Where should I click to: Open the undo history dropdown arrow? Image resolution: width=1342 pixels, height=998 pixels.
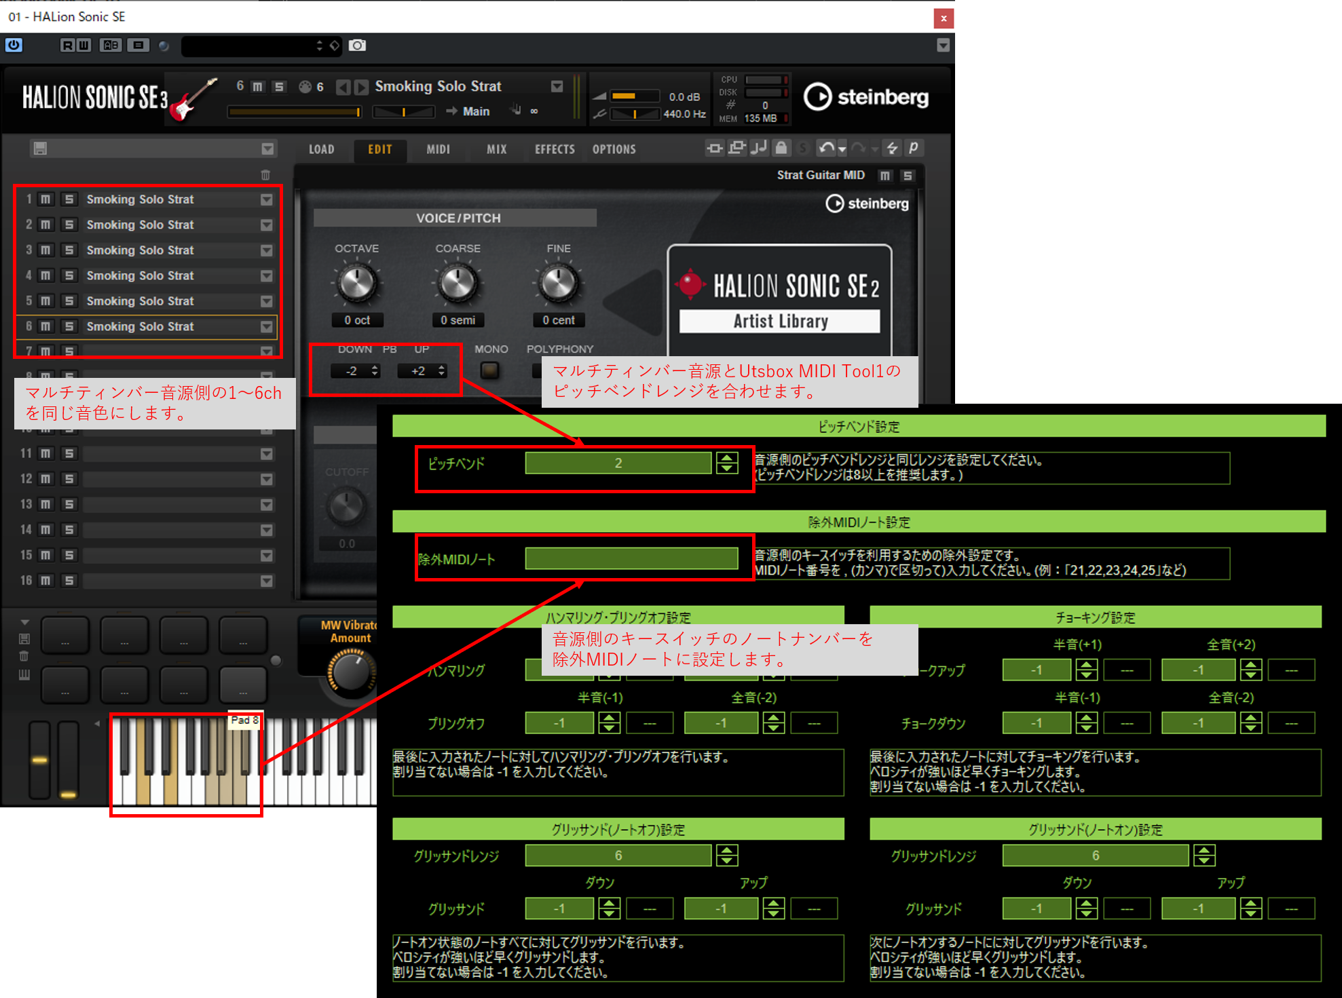pos(842,149)
